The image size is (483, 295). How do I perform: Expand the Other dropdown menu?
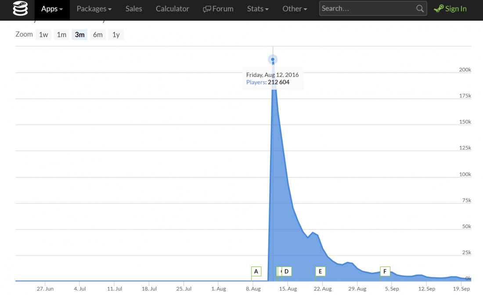pyautogui.click(x=295, y=9)
